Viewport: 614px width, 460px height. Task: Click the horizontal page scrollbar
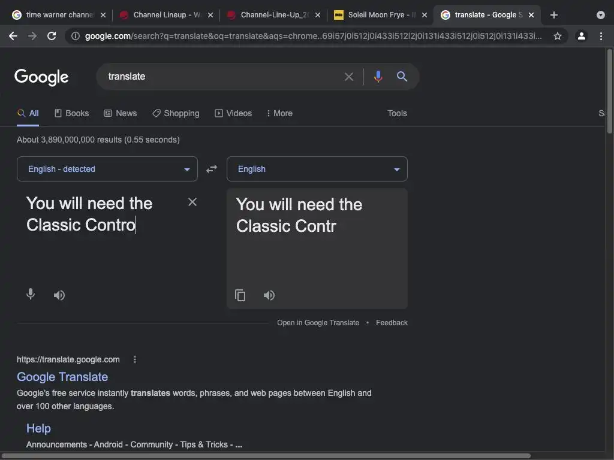(266, 456)
